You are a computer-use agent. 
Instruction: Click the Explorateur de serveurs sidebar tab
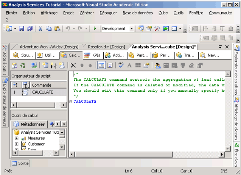click(x=5, y=102)
